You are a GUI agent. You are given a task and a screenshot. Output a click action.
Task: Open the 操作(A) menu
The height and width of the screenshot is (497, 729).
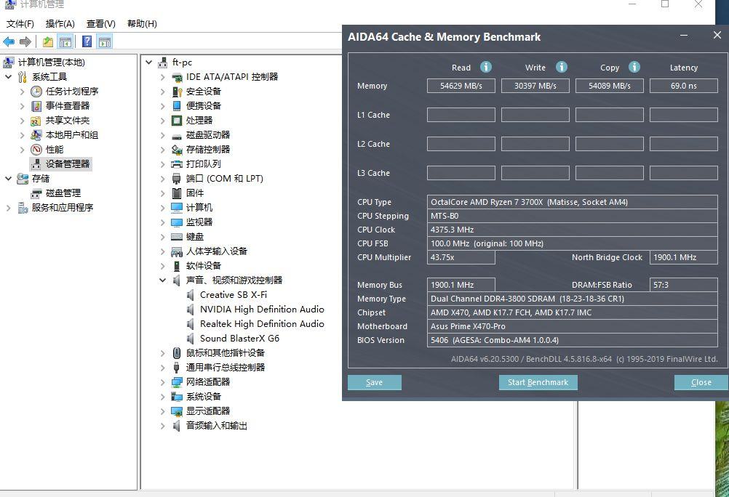point(60,24)
